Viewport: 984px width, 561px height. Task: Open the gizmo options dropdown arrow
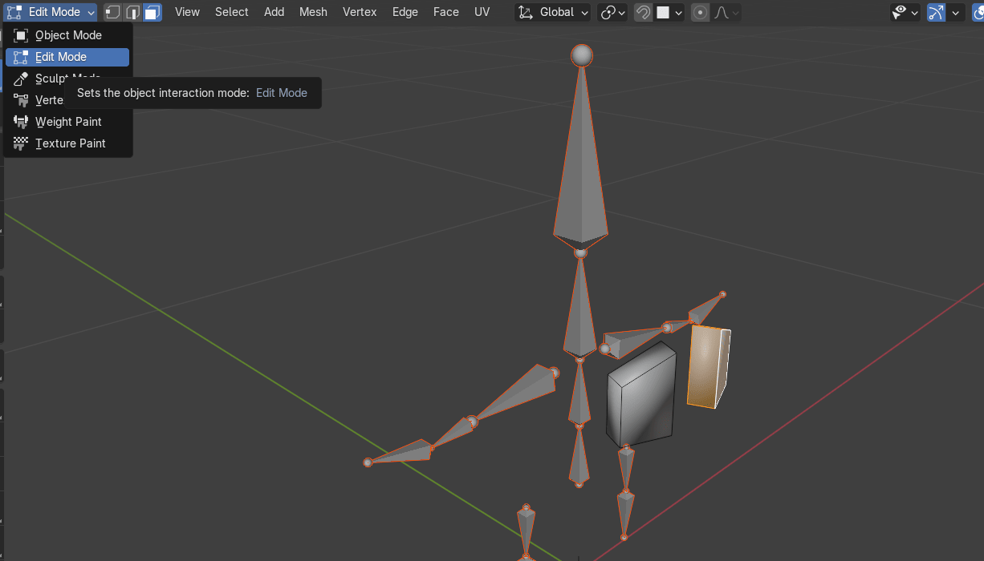[x=956, y=12]
